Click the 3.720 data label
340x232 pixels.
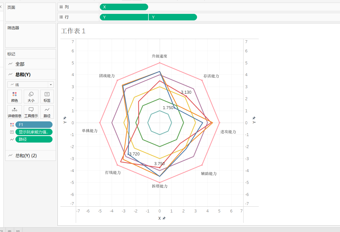pyautogui.click(x=134, y=154)
